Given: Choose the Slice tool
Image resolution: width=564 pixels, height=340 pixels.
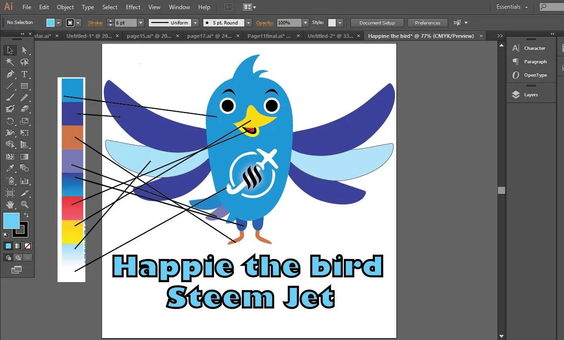Looking at the screenshot, I should (x=24, y=193).
